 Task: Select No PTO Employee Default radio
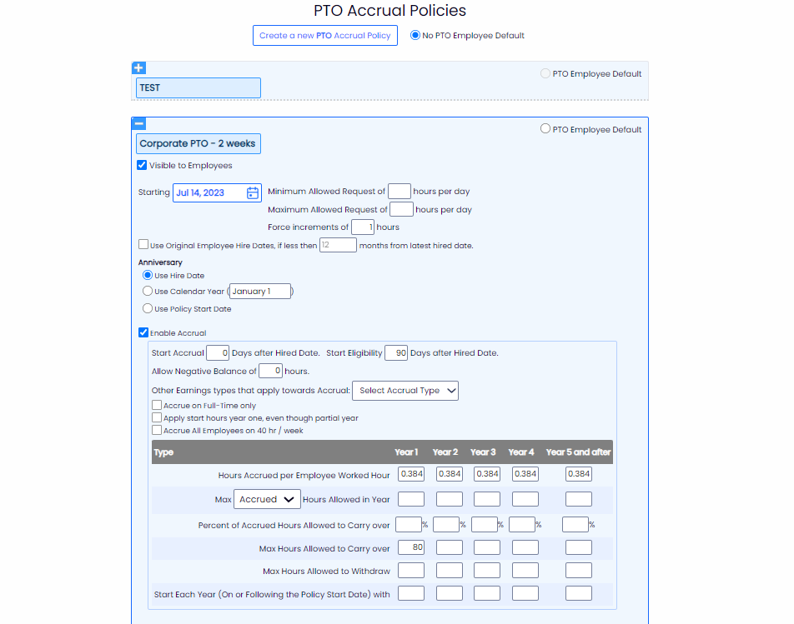(415, 35)
